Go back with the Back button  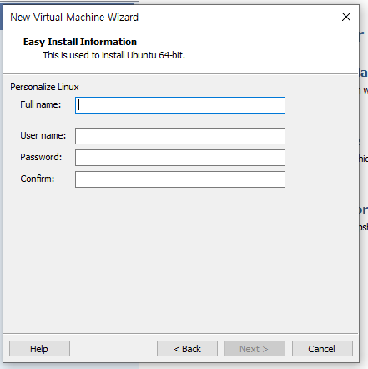point(187,349)
